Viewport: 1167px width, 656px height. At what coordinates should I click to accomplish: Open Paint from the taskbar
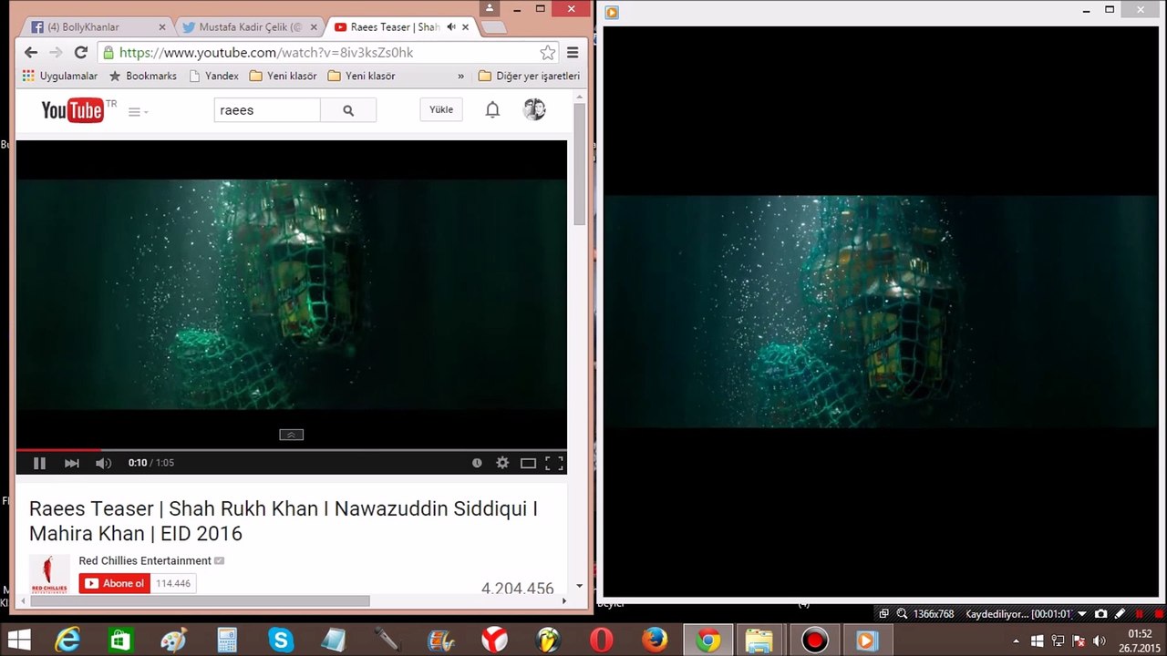pos(173,641)
